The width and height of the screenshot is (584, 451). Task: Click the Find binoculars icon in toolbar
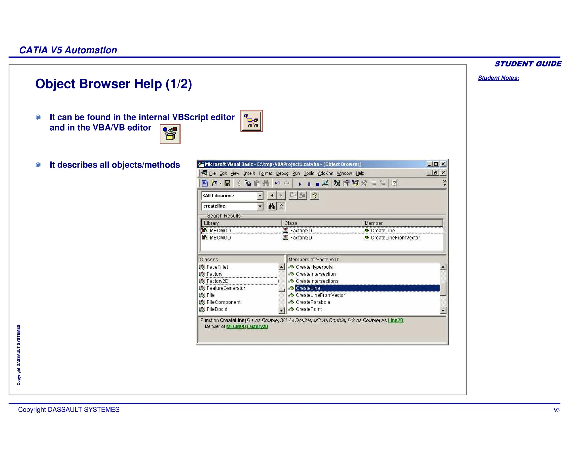266,183
